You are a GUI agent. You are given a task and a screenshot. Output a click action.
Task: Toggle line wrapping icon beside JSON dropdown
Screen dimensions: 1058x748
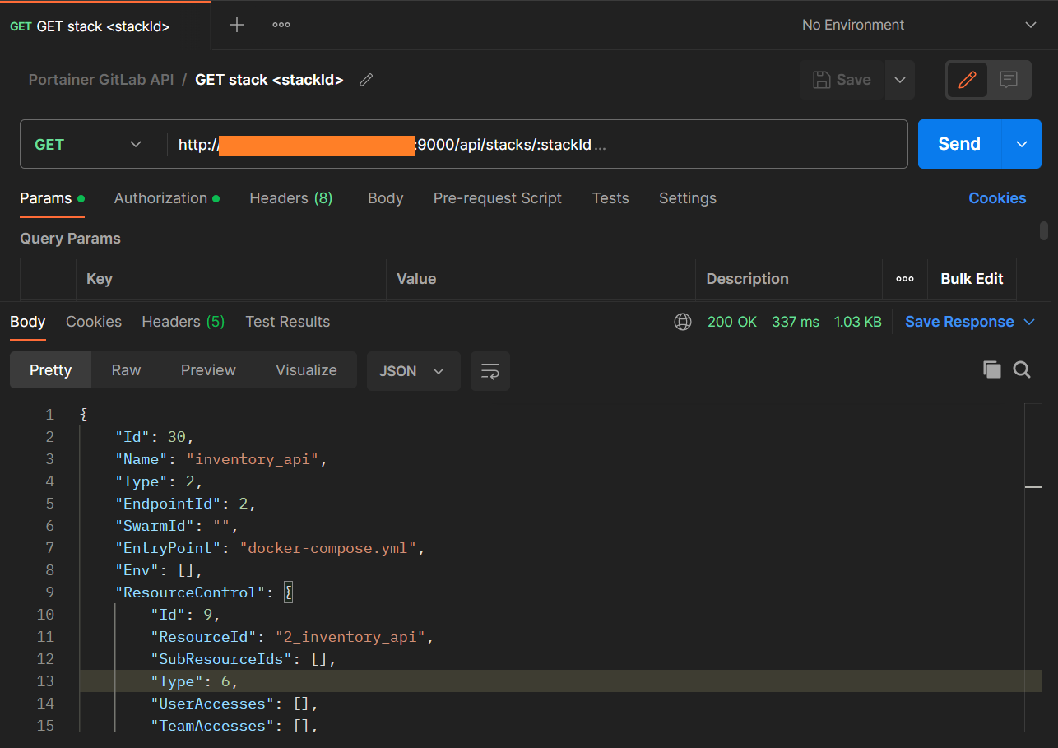click(x=490, y=371)
